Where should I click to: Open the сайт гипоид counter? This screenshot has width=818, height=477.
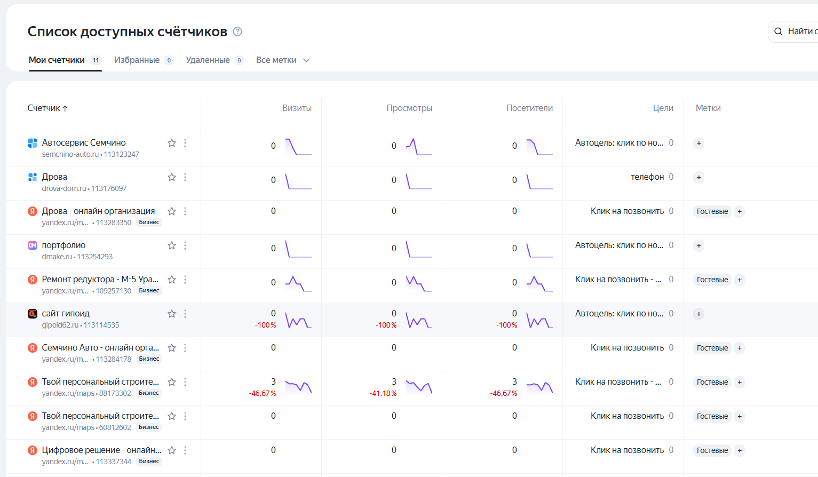pyautogui.click(x=66, y=314)
